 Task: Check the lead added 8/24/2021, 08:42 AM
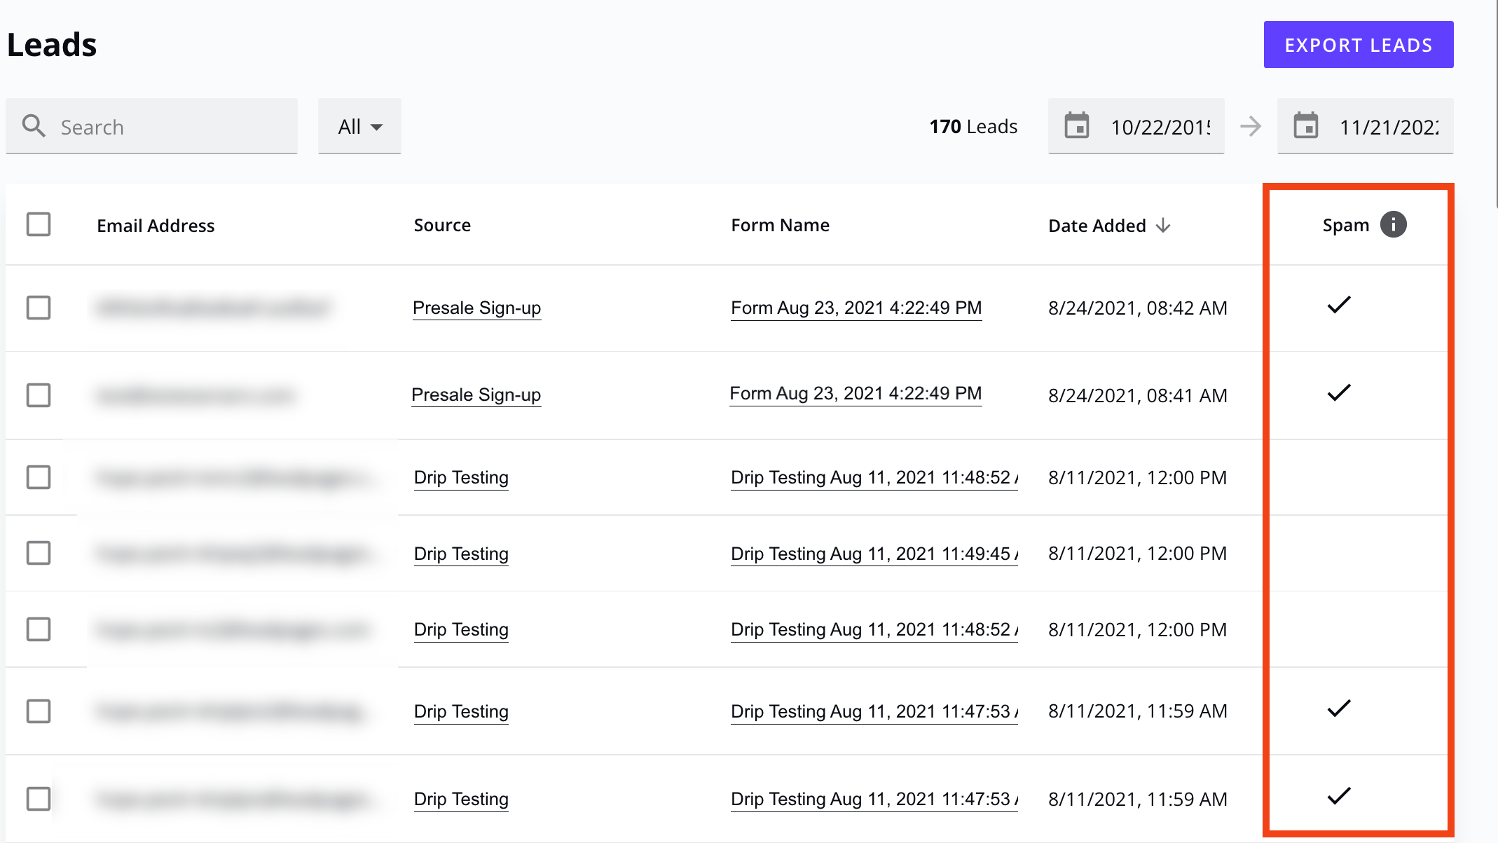(39, 308)
